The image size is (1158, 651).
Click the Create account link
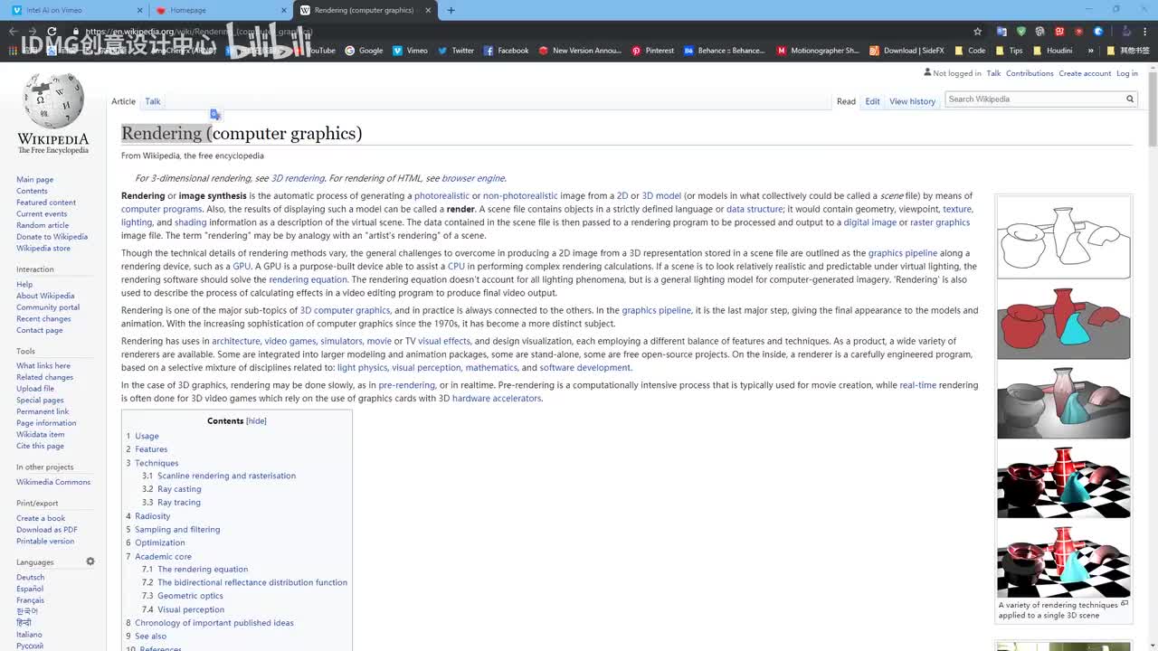(1085, 73)
